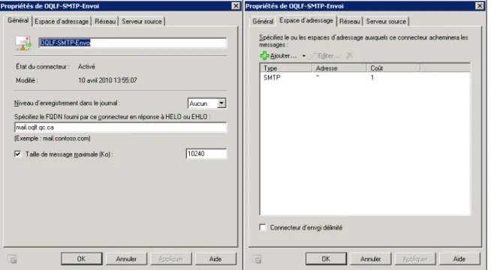Click the Ajouter... button label
This screenshot has height=270, width=491.
point(283,55)
